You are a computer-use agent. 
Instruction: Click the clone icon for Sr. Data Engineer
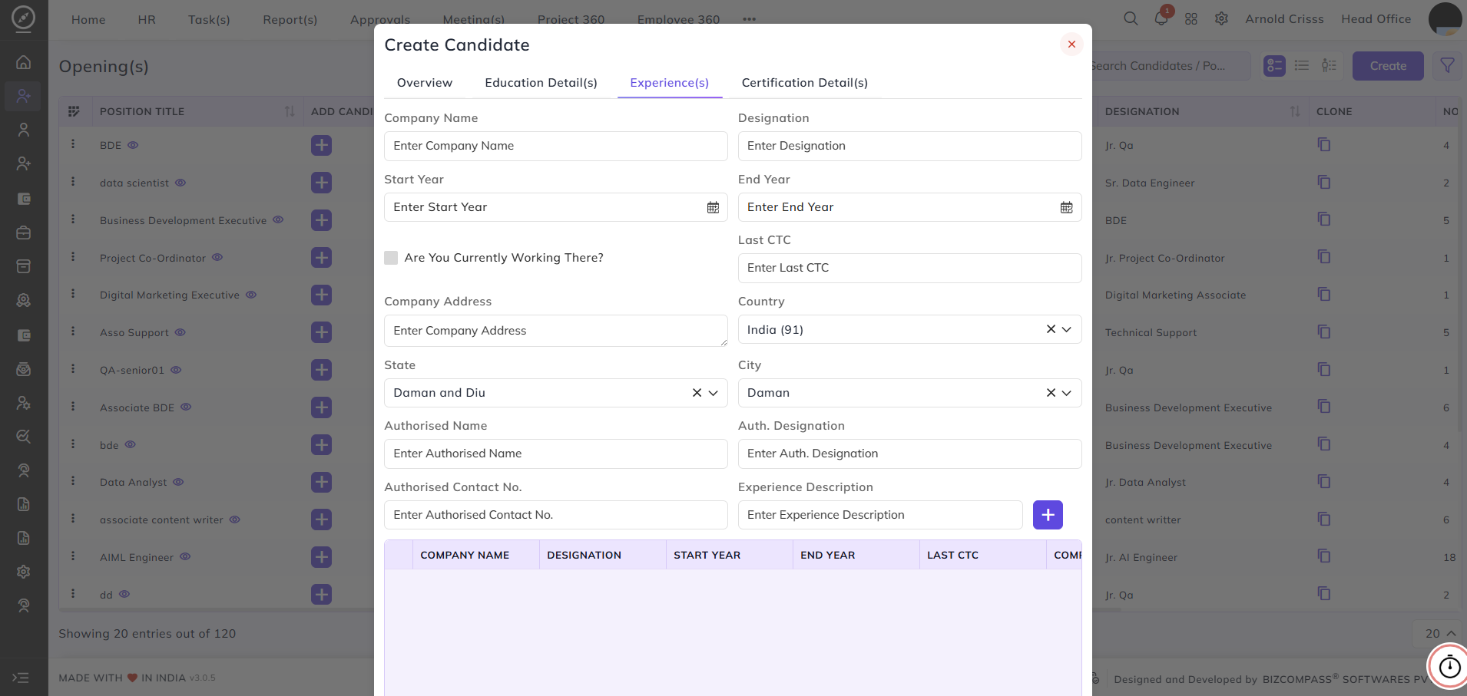[x=1324, y=183]
